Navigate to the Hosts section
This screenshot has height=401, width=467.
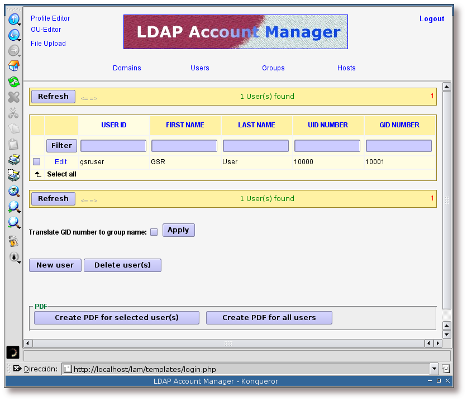[x=346, y=68]
